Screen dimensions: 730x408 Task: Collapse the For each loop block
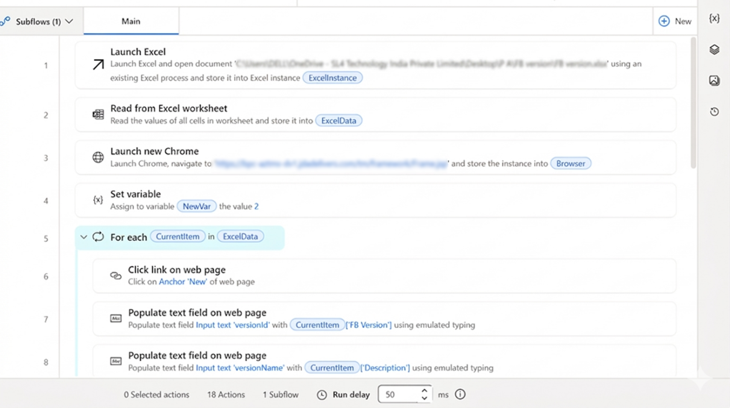click(x=84, y=237)
